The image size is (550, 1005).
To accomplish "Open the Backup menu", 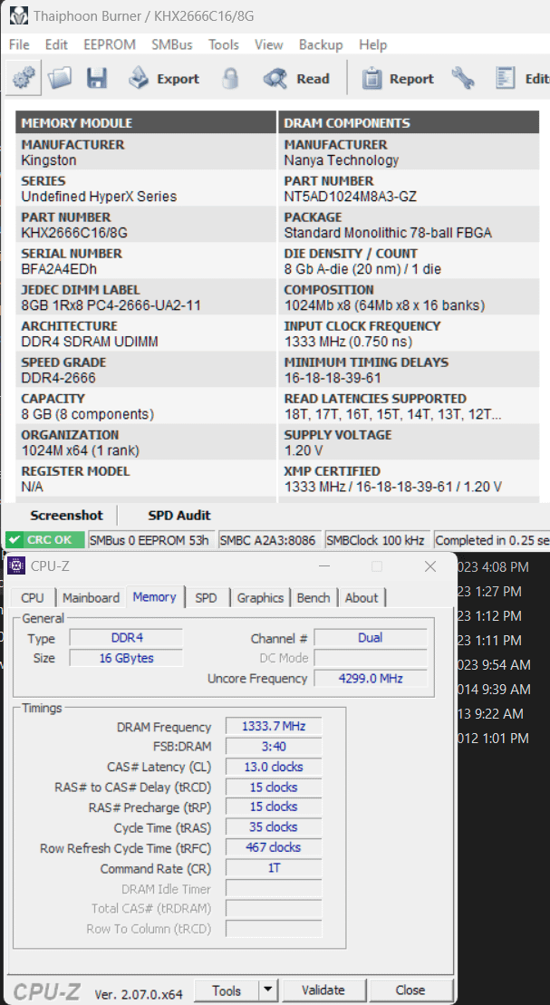I will coord(321,45).
